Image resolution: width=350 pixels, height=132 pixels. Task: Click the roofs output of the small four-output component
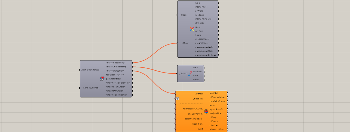pos(196,76)
